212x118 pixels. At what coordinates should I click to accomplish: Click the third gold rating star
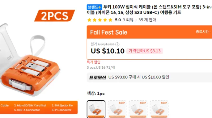coord(100,20)
